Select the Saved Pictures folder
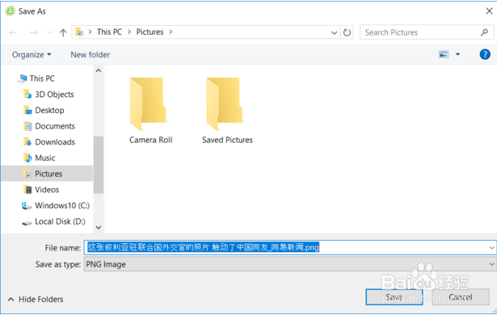 click(x=227, y=111)
